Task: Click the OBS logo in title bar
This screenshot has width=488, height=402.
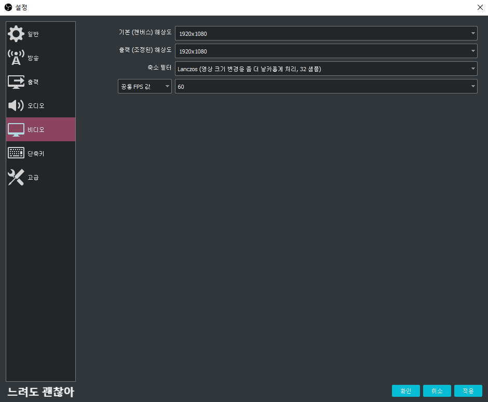Action: point(8,7)
